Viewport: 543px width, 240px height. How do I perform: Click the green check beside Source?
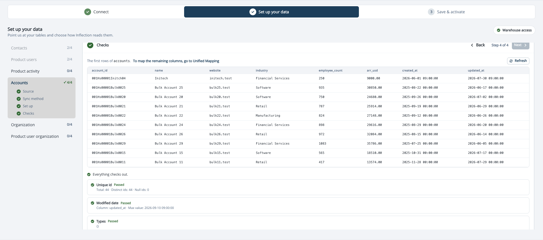pyautogui.click(x=19, y=91)
